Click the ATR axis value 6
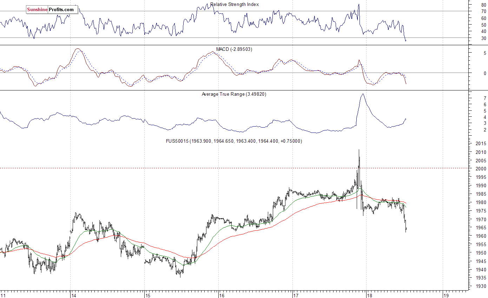488x298 pixels. 485,105
